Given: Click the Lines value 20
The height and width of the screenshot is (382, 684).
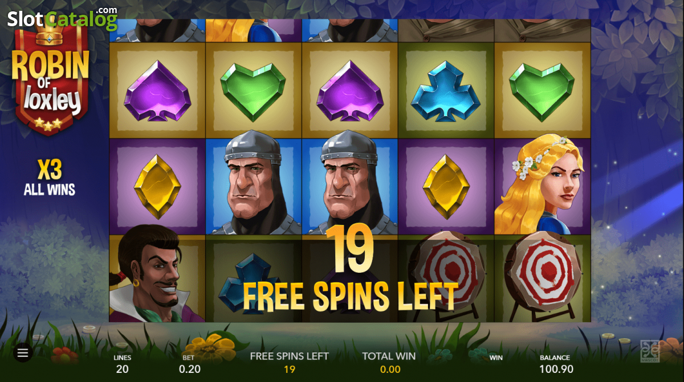Looking at the screenshot, I should 122,369.
